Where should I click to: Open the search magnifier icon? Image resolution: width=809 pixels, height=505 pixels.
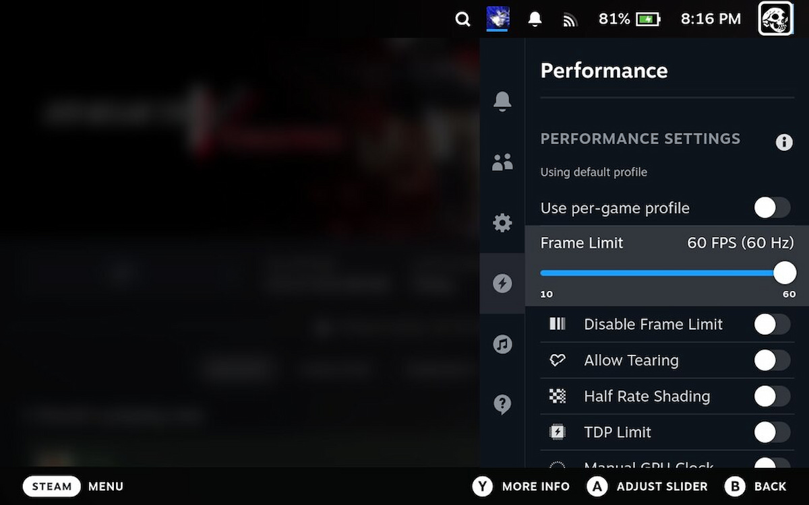[462, 20]
